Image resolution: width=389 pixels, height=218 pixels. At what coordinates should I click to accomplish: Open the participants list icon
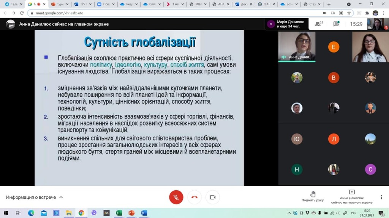(318, 24)
